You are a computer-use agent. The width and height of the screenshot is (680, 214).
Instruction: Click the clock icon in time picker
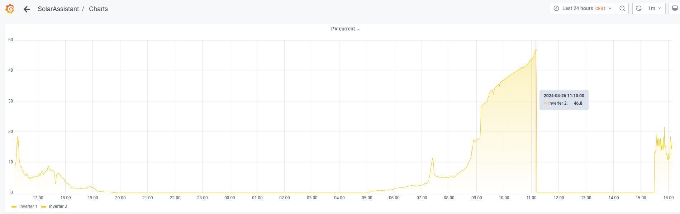(x=556, y=8)
